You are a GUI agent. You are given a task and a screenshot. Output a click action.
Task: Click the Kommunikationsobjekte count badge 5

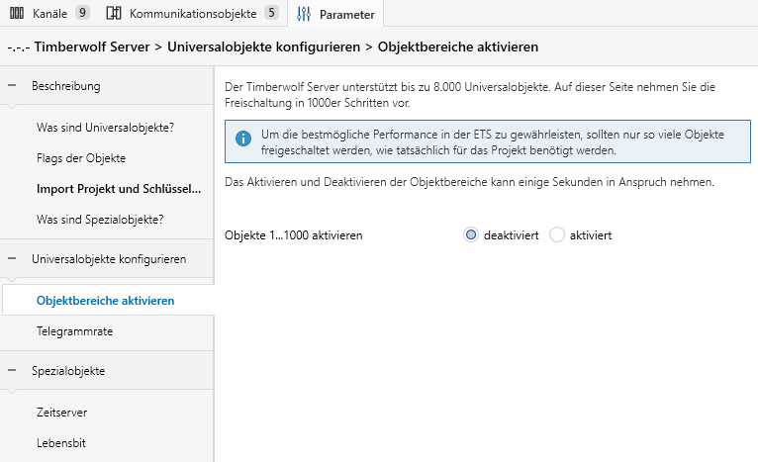point(271,13)
